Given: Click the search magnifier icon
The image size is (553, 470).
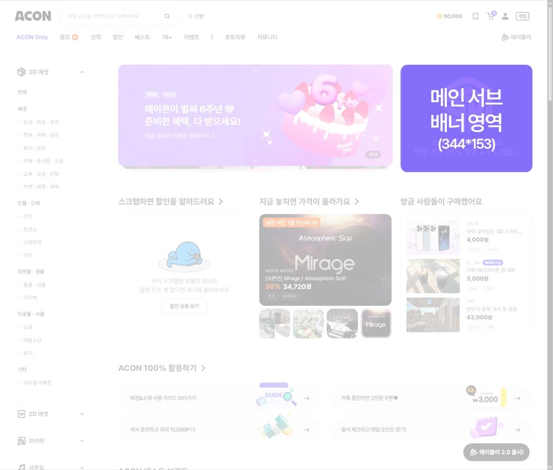Looking at the screenshot, I should click(167, 16).
